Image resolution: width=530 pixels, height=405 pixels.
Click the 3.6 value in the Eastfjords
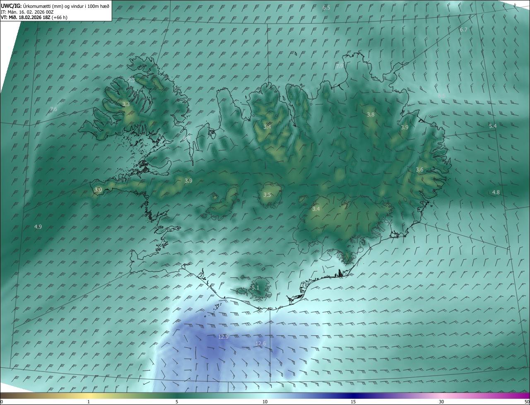click(419, 169)
